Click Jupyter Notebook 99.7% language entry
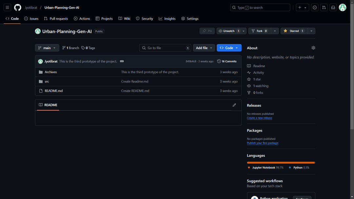The image size is (354, 199). click(x=265, y=168)
